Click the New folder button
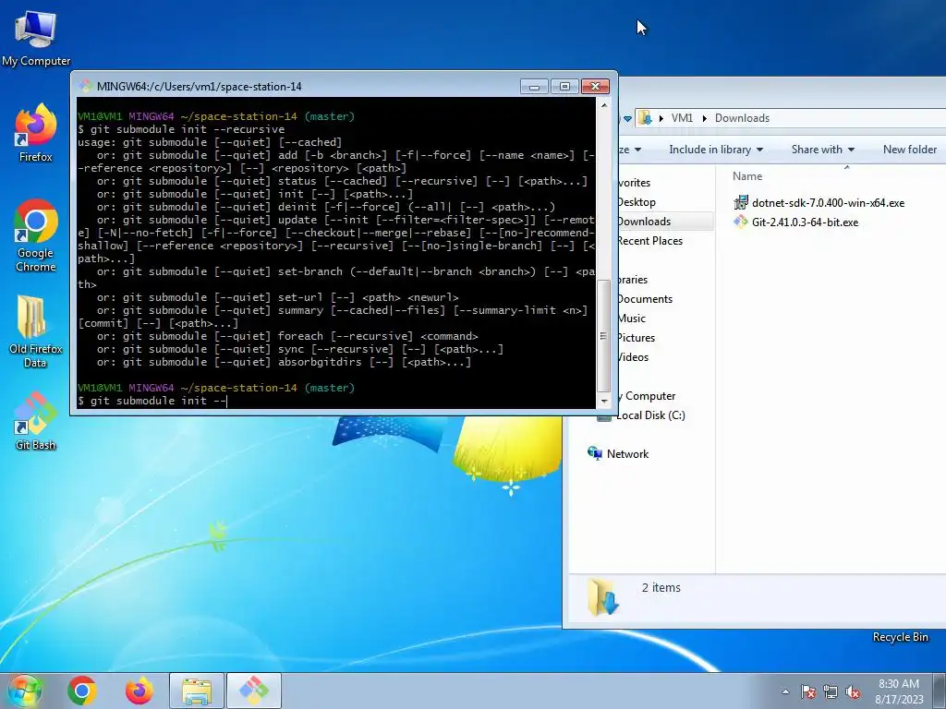 [910, 150]
